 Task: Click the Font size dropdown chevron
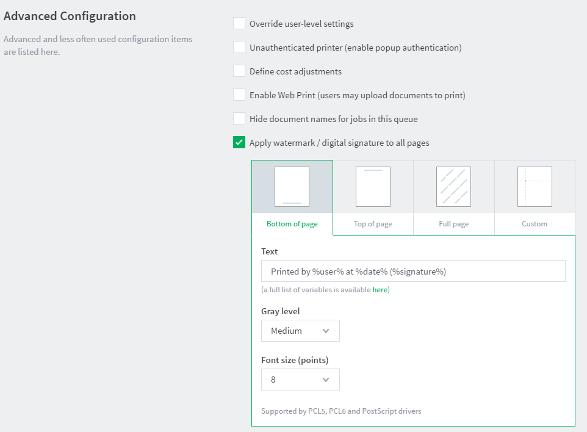tap(326, 380)
